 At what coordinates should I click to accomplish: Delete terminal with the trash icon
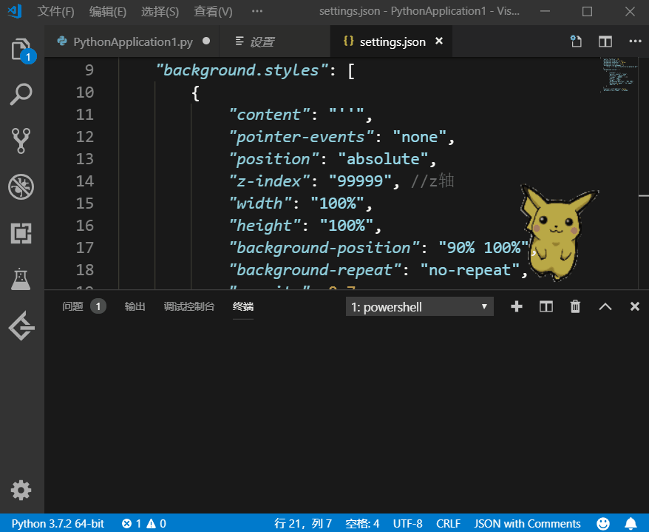(x=575, y=306)
